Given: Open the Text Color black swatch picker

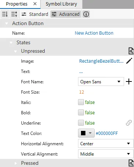Looking at the screenshot, I should point(86,133).
